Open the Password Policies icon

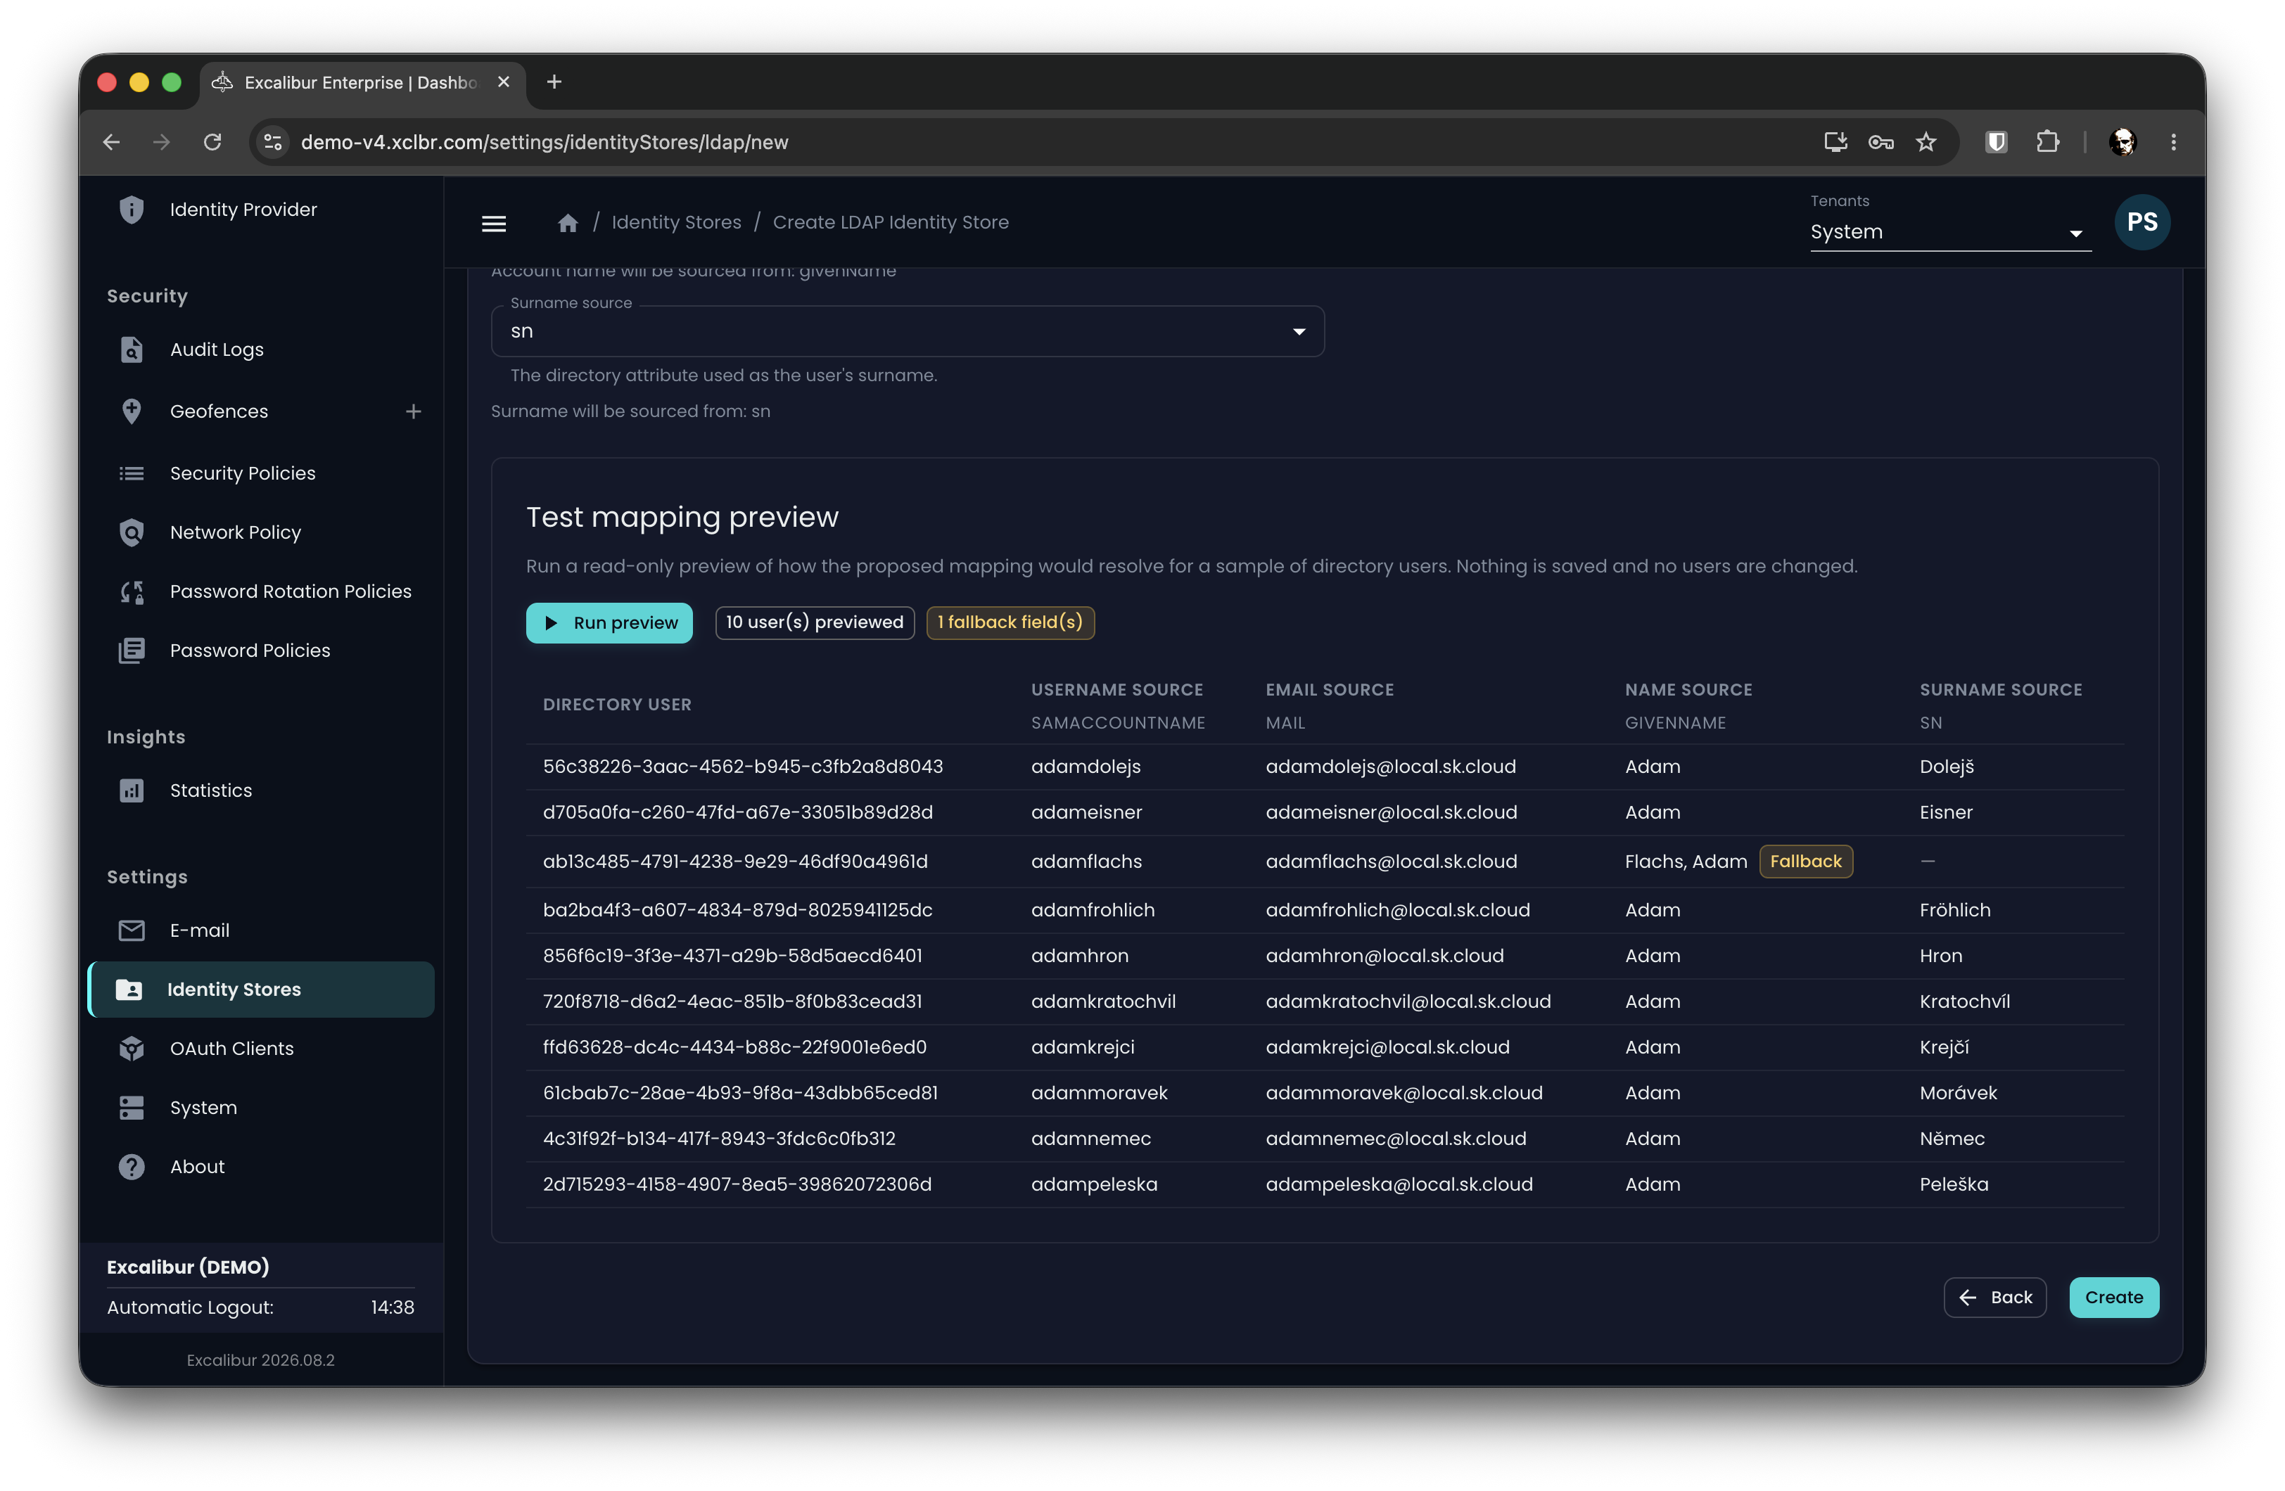tap(132, 650)
